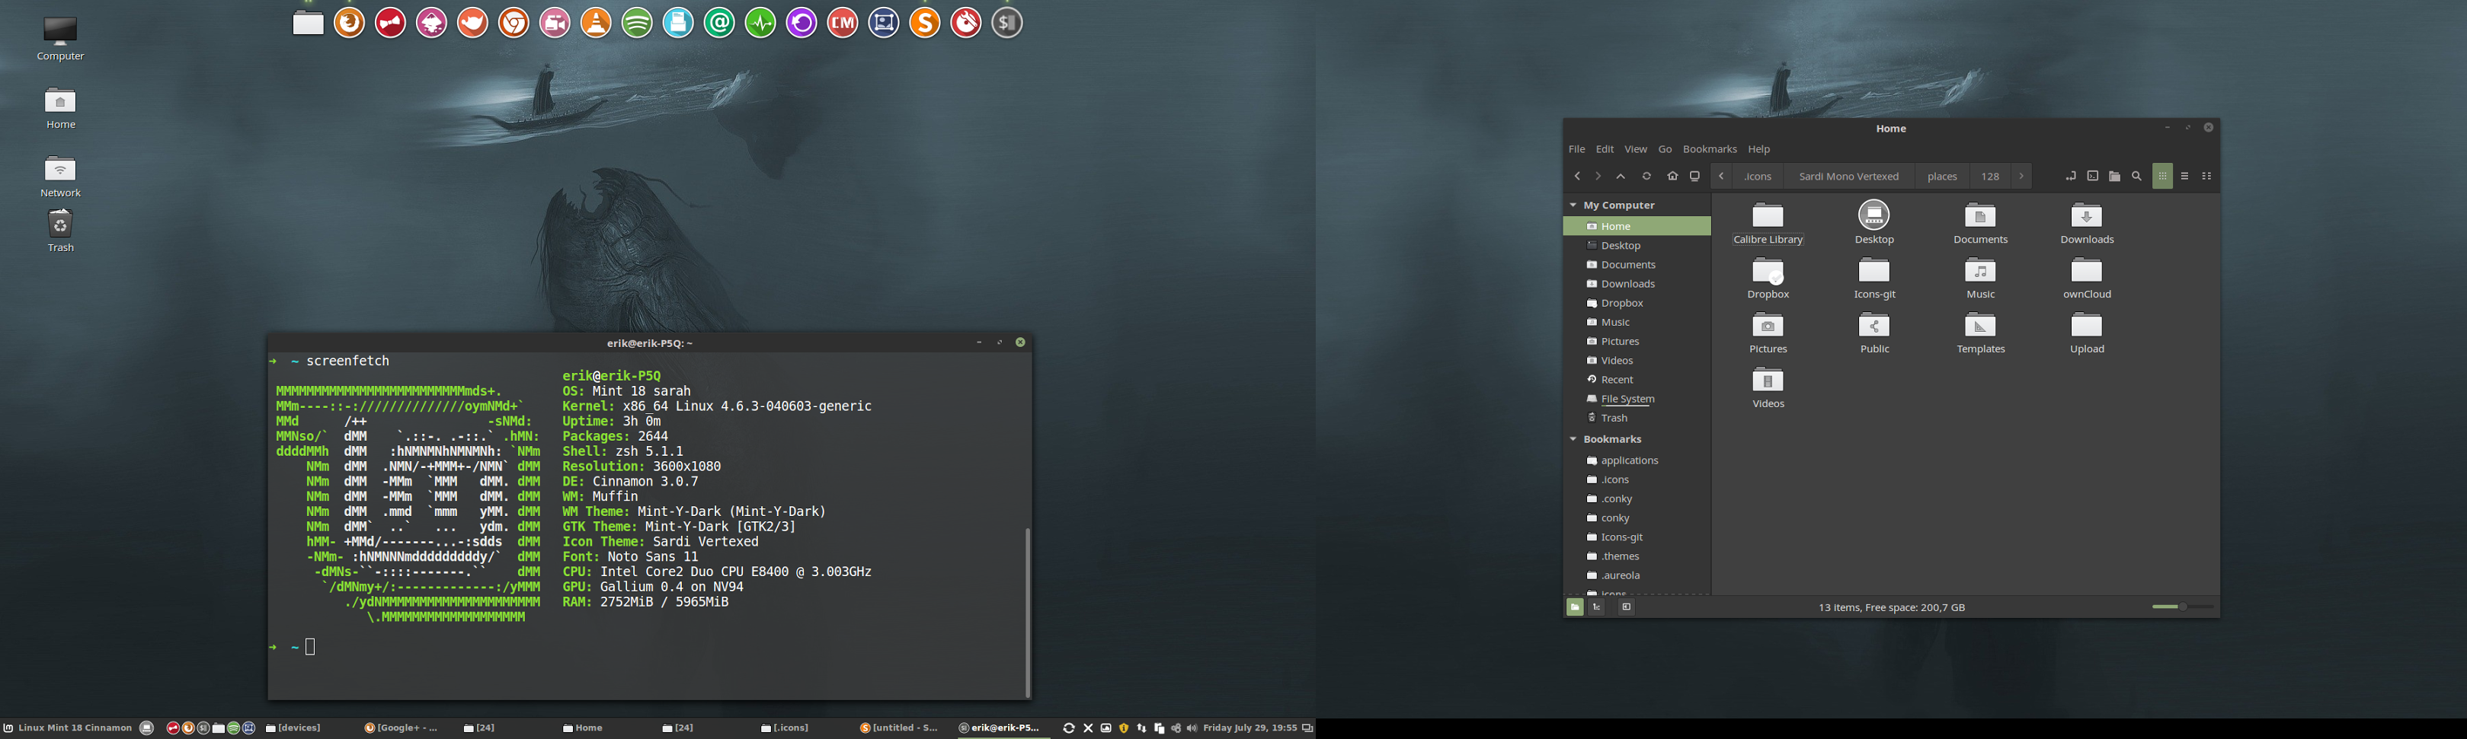Adjust the zoom slider in file manager status bar
This screenshot has height=739, width=2467.
2183,607
